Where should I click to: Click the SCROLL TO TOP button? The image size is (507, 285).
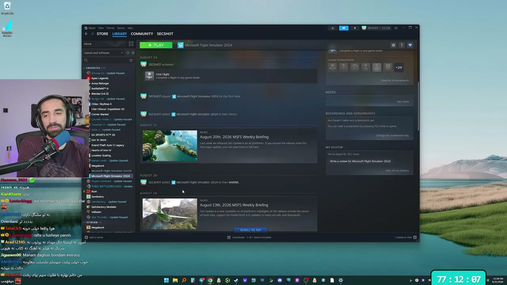(250, 230)
